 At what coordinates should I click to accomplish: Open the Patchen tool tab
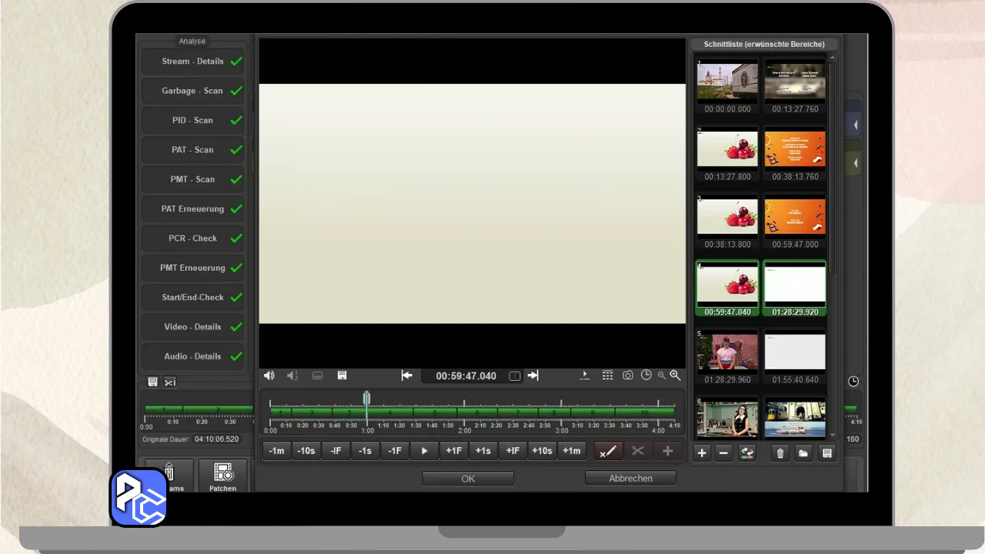coord(222,477)
